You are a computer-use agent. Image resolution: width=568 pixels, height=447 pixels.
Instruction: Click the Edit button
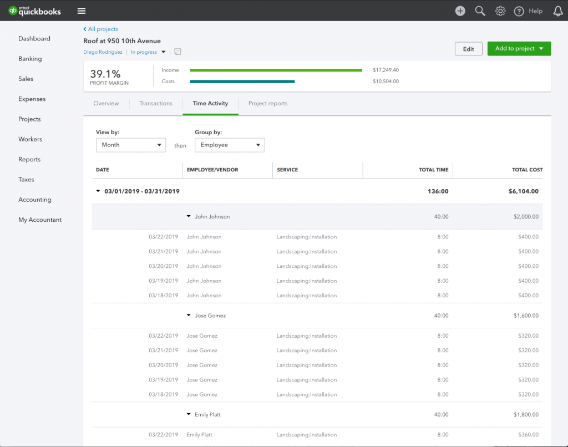[468, 49]
